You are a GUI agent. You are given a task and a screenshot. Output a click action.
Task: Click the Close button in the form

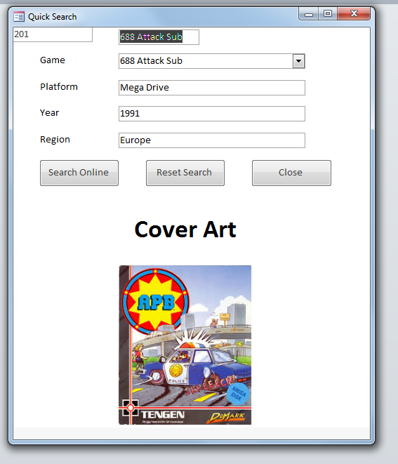click(x=291, y=173)
